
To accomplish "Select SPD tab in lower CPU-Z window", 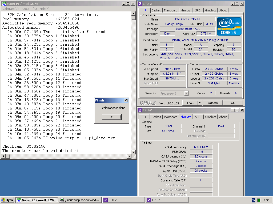I will coord(198,117).
